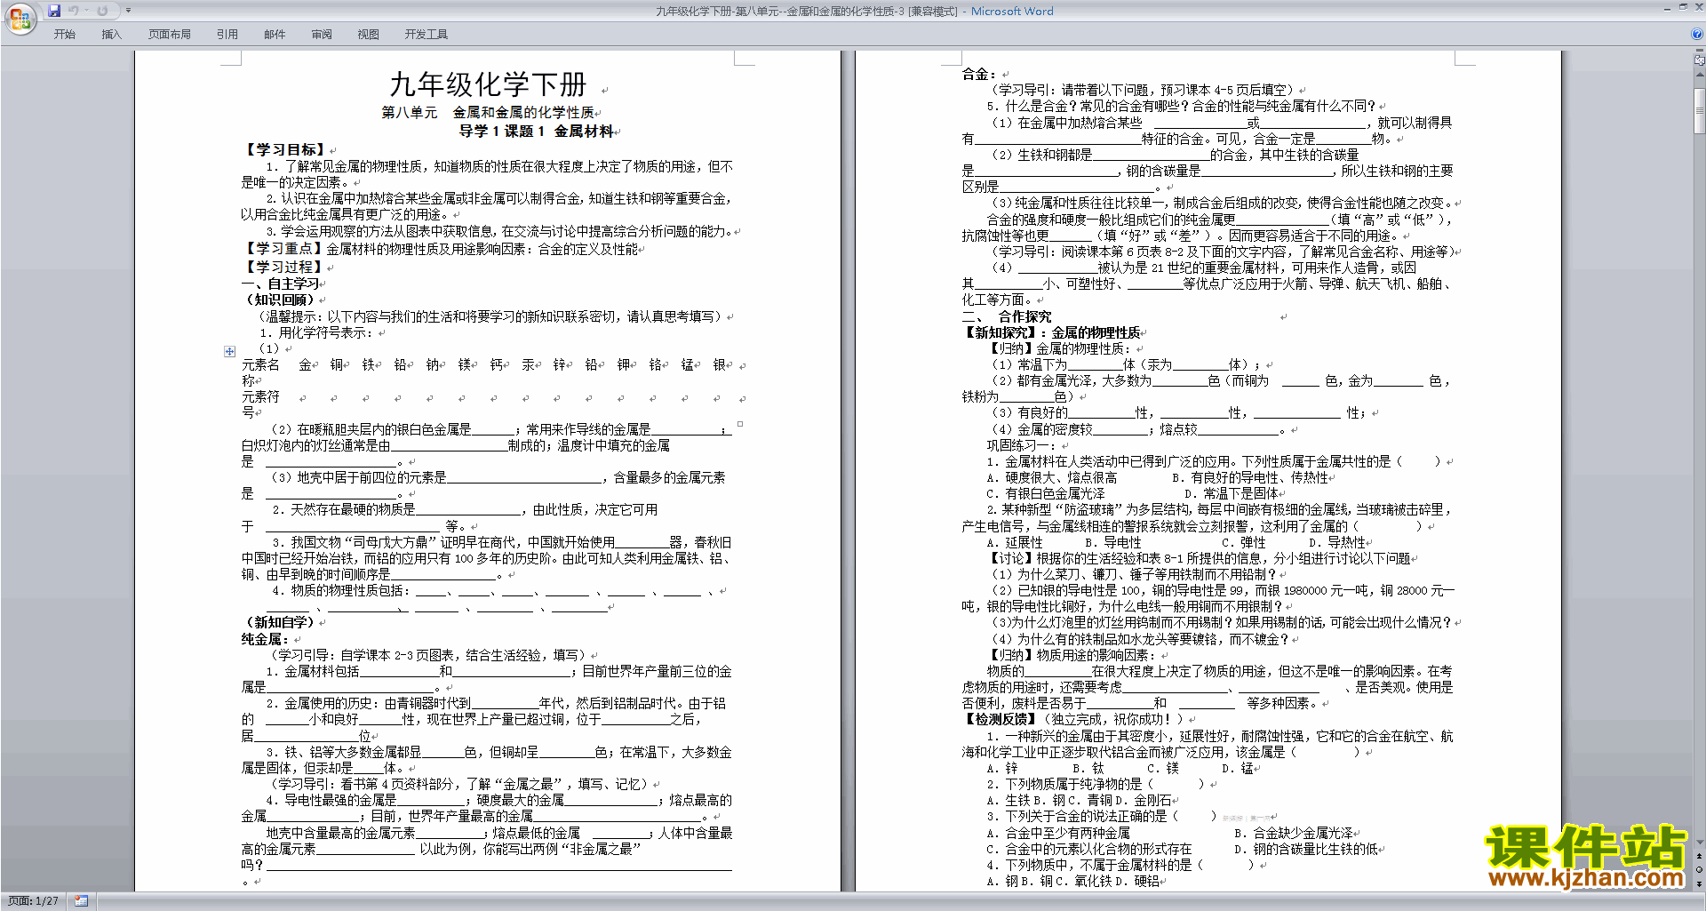Redo with the repeat arrow icon
The image size is (1706, 911).
102,11
